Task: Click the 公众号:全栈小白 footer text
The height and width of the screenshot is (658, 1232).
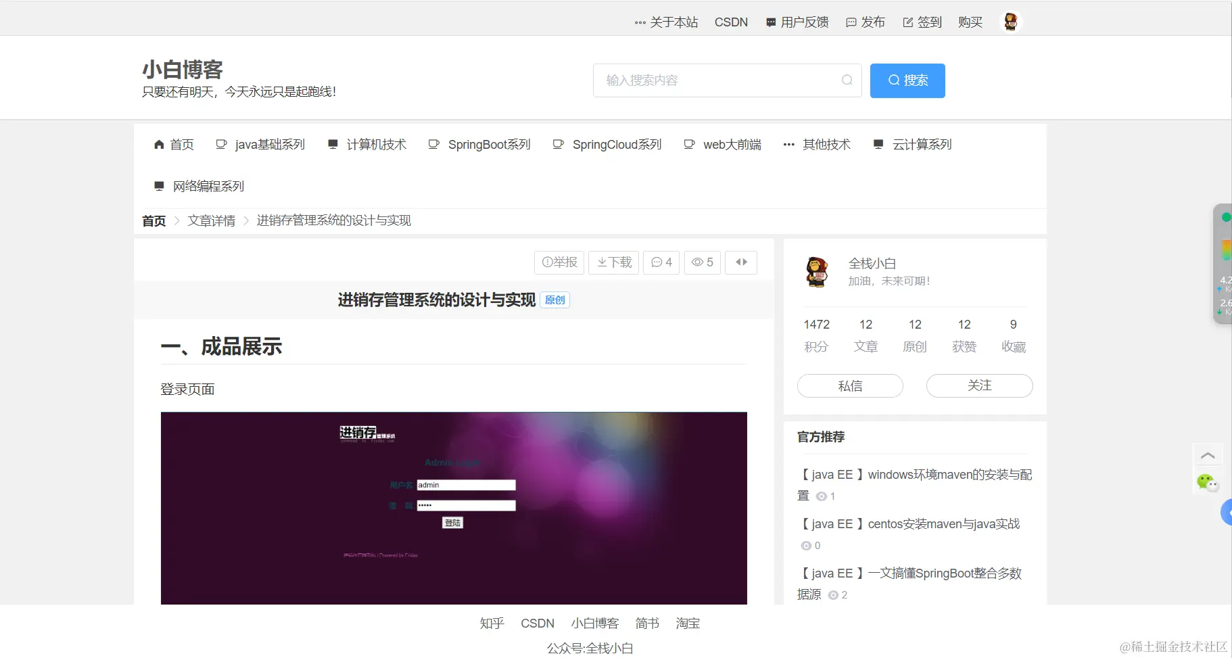Action: 590,649
